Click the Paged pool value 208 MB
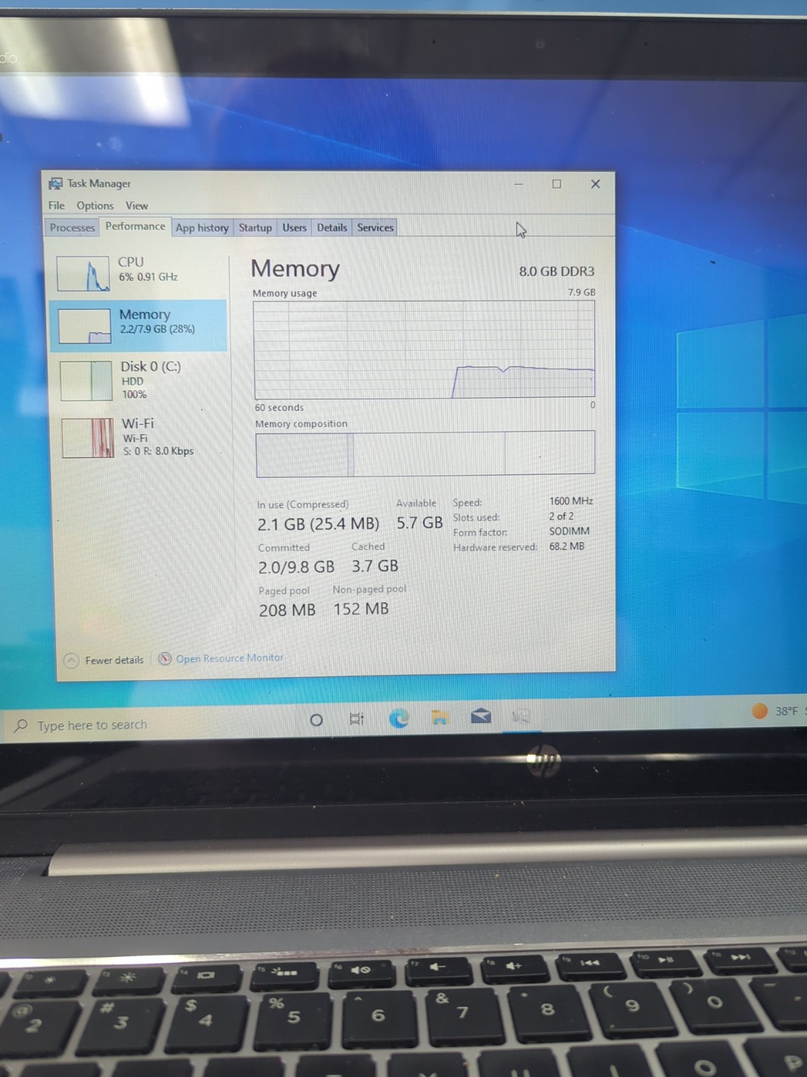Image resolution: width=807 pixels, height=1077 pixels. pyautogui.click(x=287, y=610)
